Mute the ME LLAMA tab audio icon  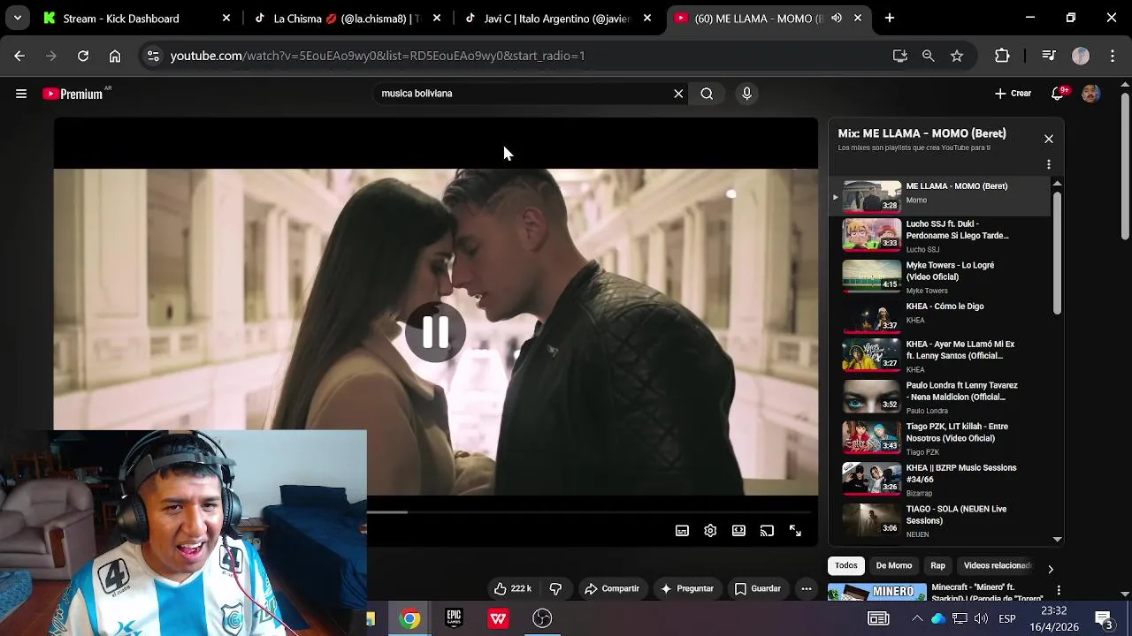[837, 18]
